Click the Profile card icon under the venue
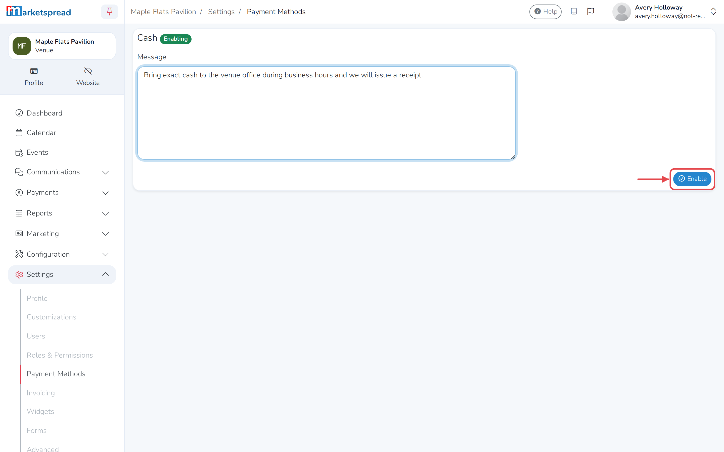Viewport: 724px width, 452px height. (34, 71)
